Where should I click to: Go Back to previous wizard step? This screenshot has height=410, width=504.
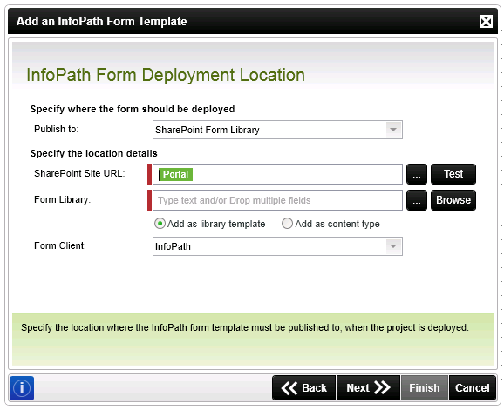[304, 388]
